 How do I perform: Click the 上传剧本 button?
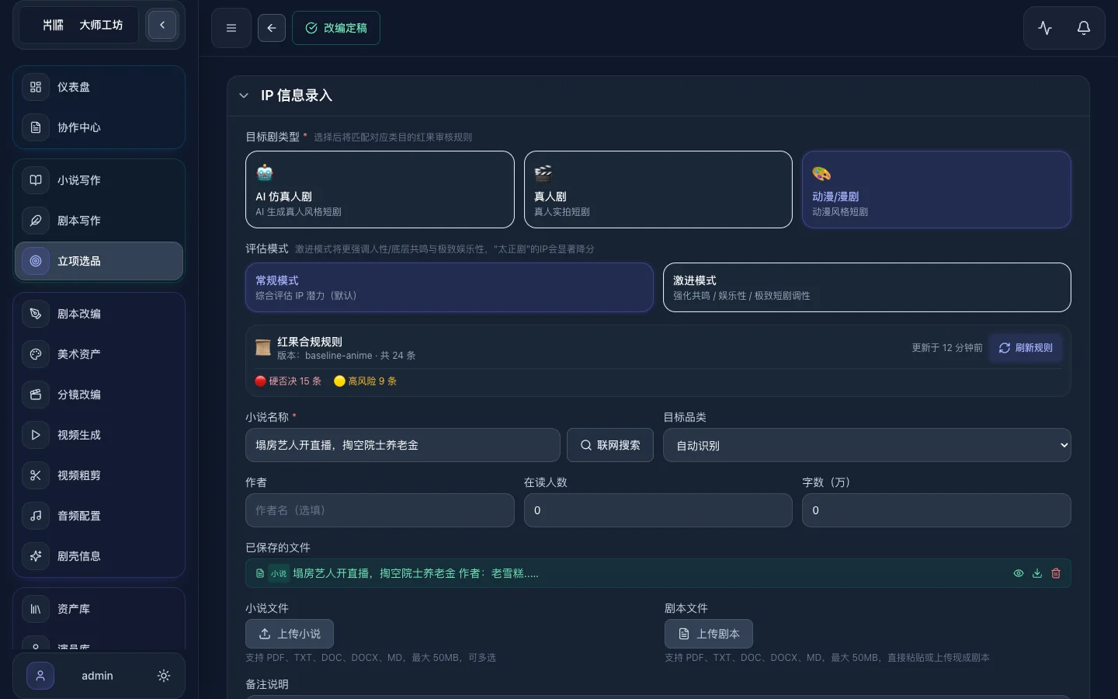tap(709, 634)
